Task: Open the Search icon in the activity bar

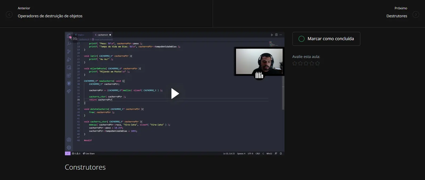Action: [69, 43]
